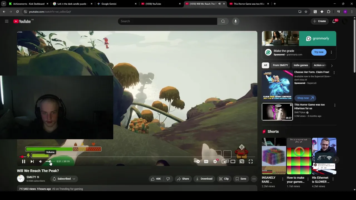Skip to next video

(32, 161)
